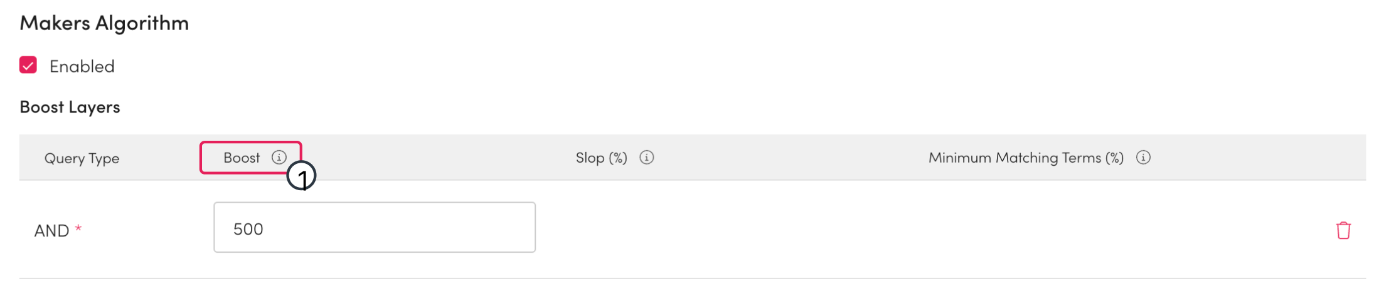
Task: Click the Query Type column header
Action: 82,158
